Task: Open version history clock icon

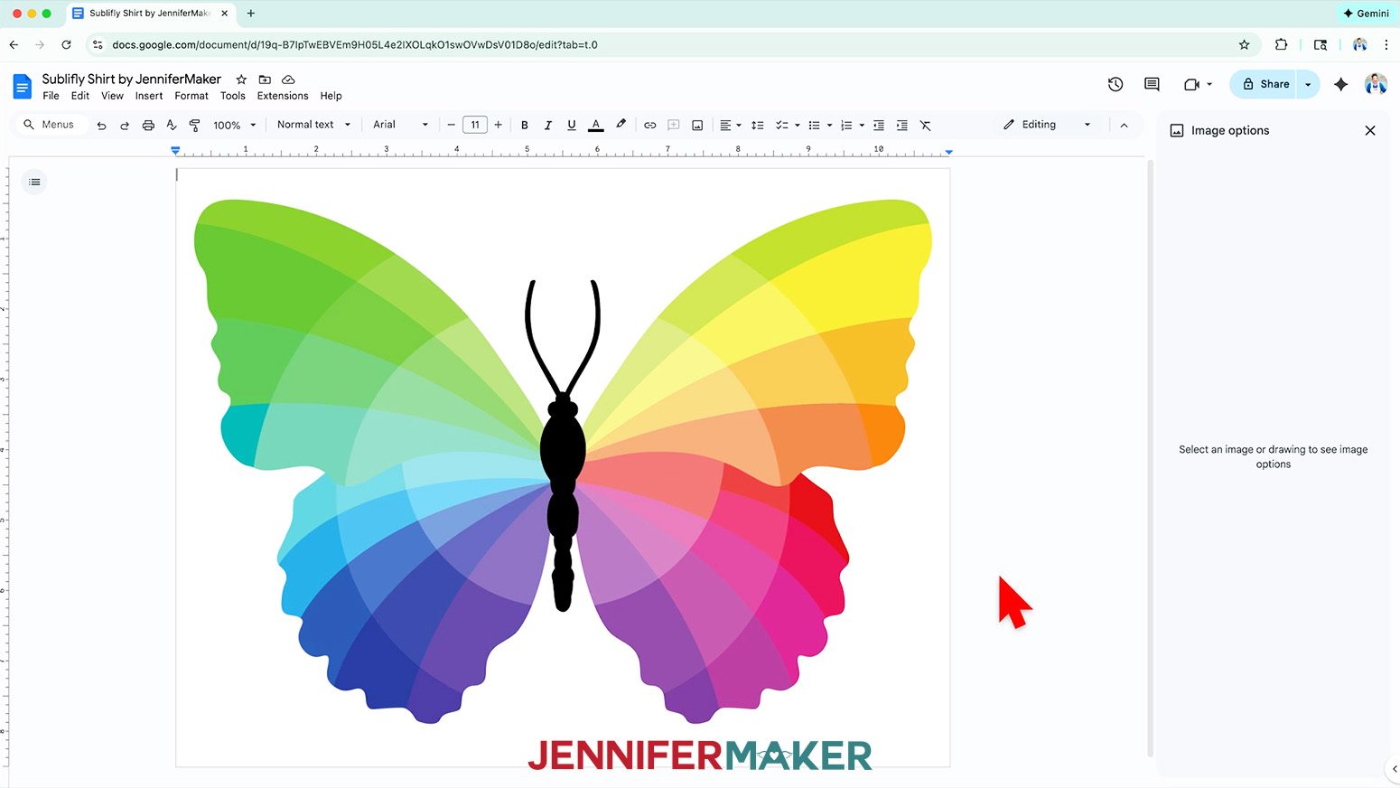Action: tap(1115, 84)
